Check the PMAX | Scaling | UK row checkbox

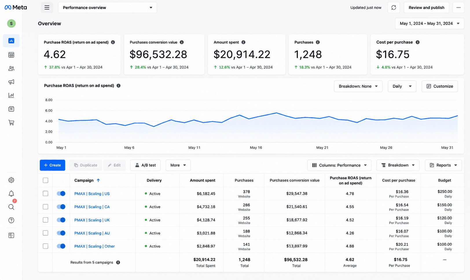(x=45, y=220)
